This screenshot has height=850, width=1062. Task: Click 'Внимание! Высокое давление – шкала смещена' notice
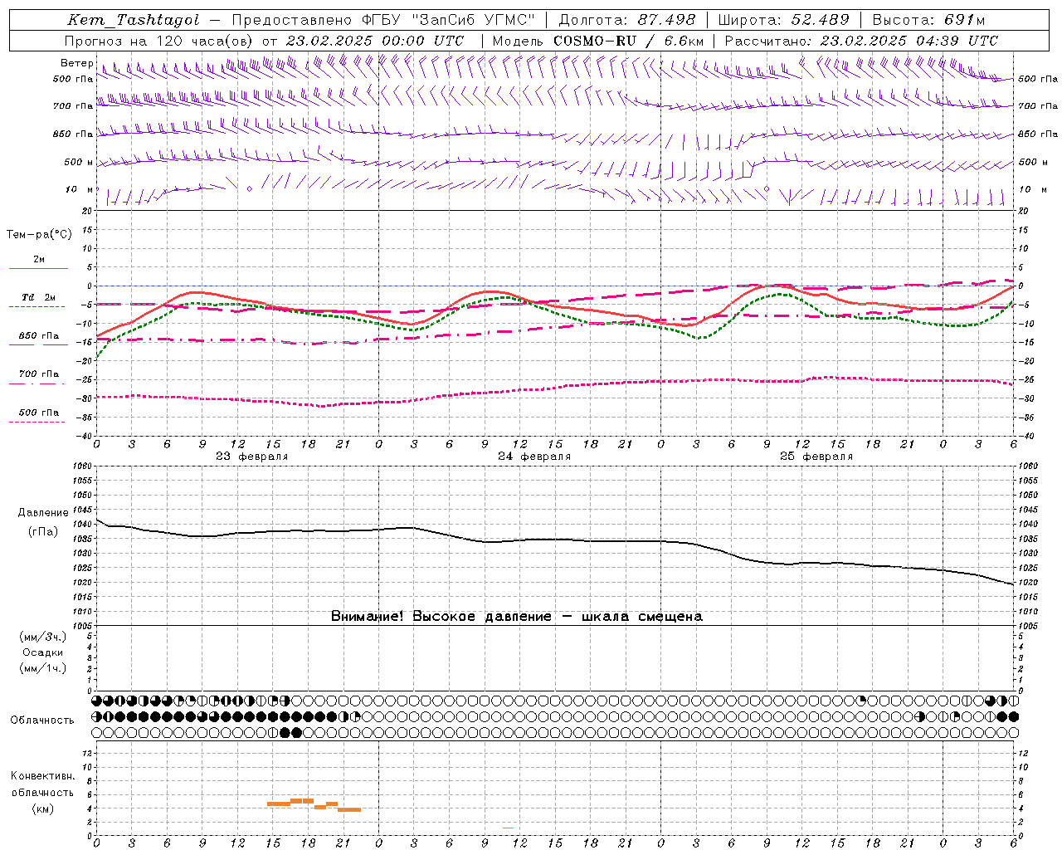point(517,616)
